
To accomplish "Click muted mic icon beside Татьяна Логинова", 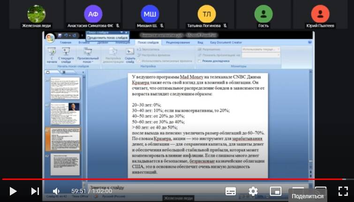I will click(x=225, y=26).
